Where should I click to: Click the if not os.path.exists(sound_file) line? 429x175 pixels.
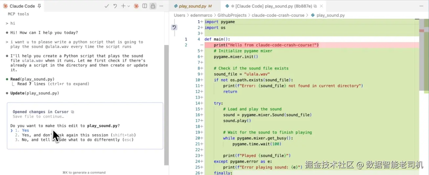[253, 80]
